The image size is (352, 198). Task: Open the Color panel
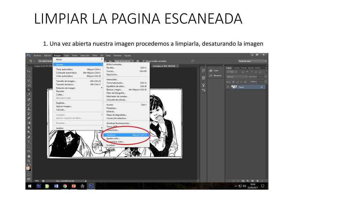214,70
